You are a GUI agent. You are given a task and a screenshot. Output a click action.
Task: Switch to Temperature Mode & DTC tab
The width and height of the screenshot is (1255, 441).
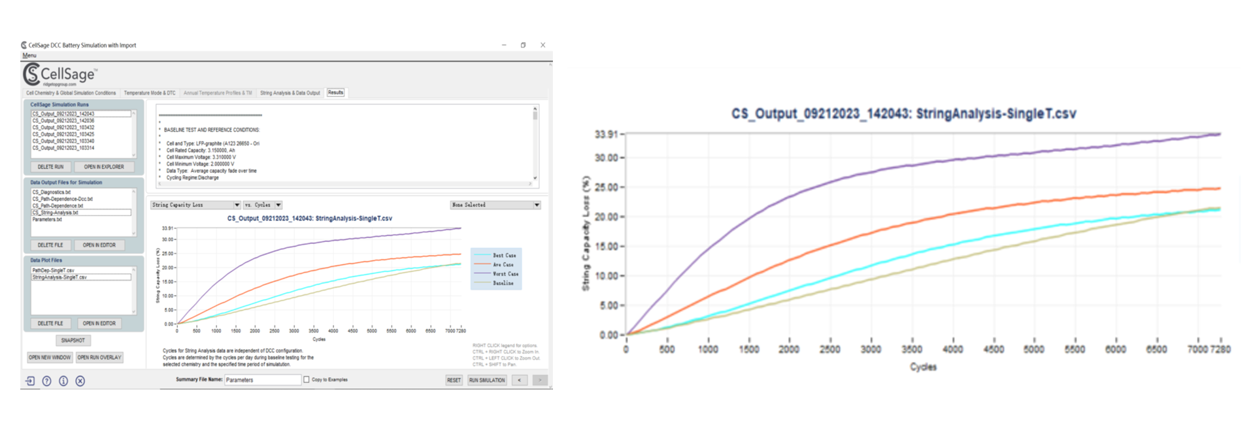point(150,93)
